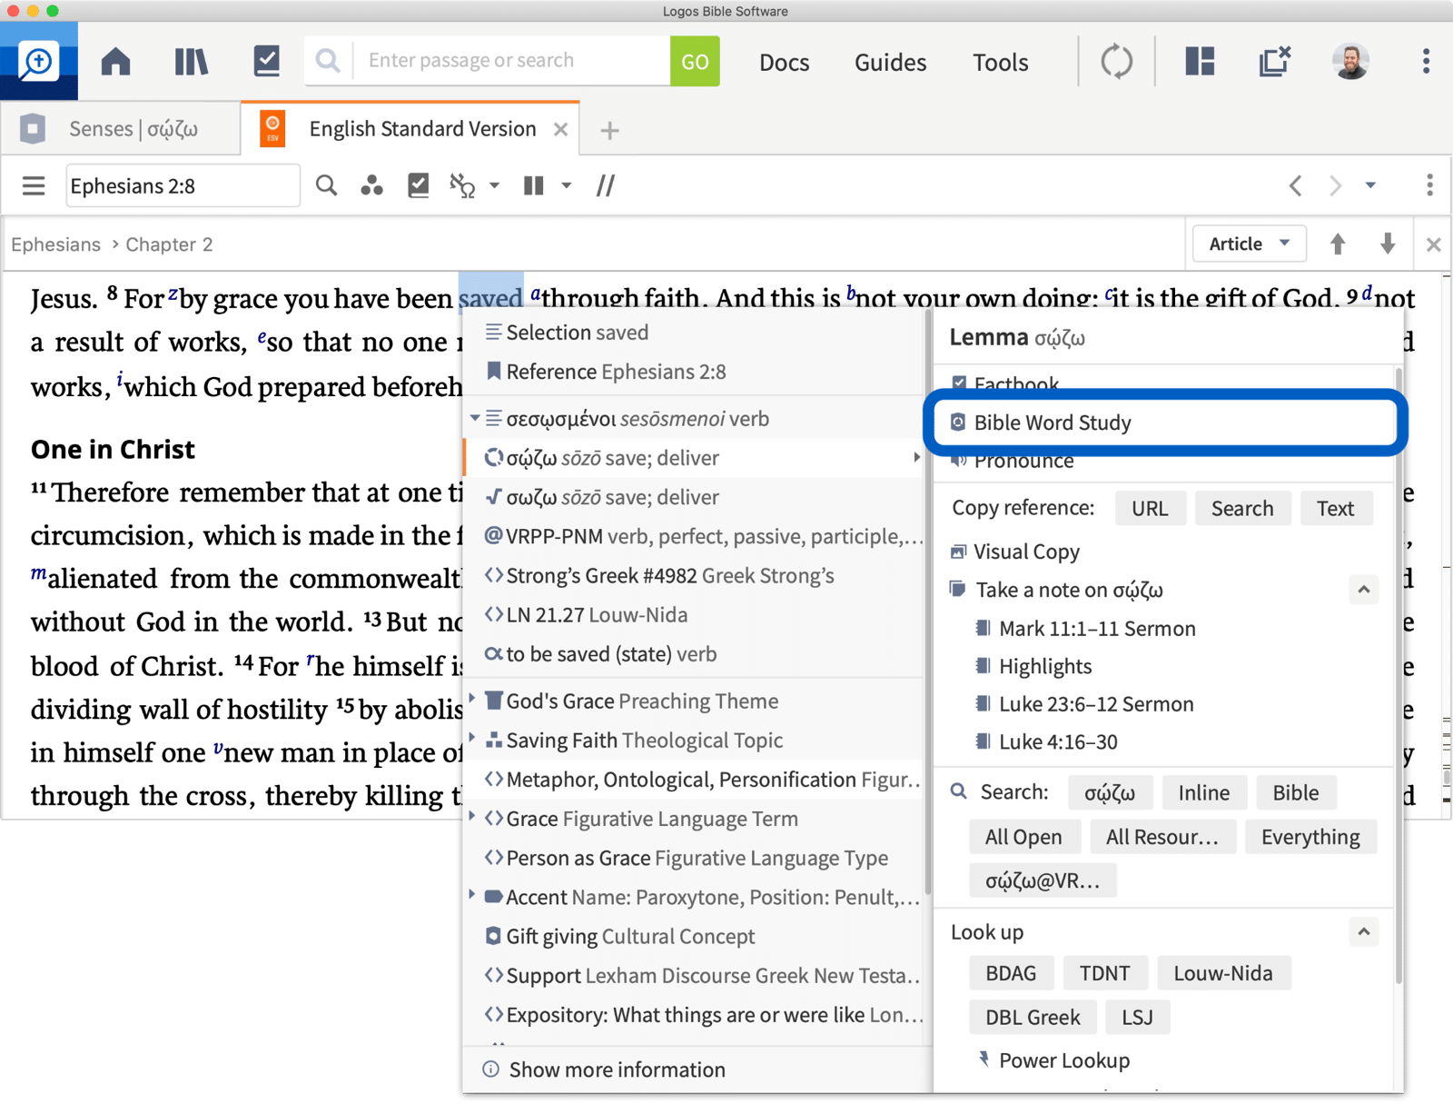Copy reference as Text

[1335, 508]
